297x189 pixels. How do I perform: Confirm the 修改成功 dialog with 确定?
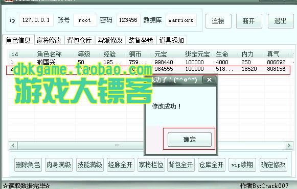(190, 140)
